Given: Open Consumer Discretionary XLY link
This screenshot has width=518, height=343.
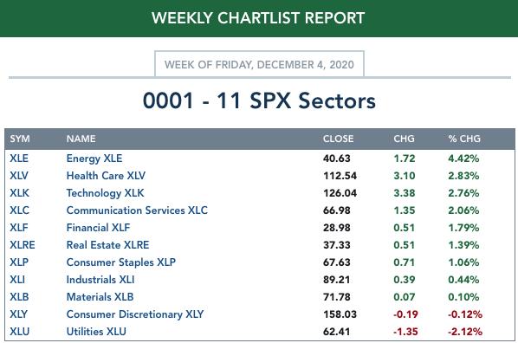Looking at the screenshot, I should coord(135,314).
